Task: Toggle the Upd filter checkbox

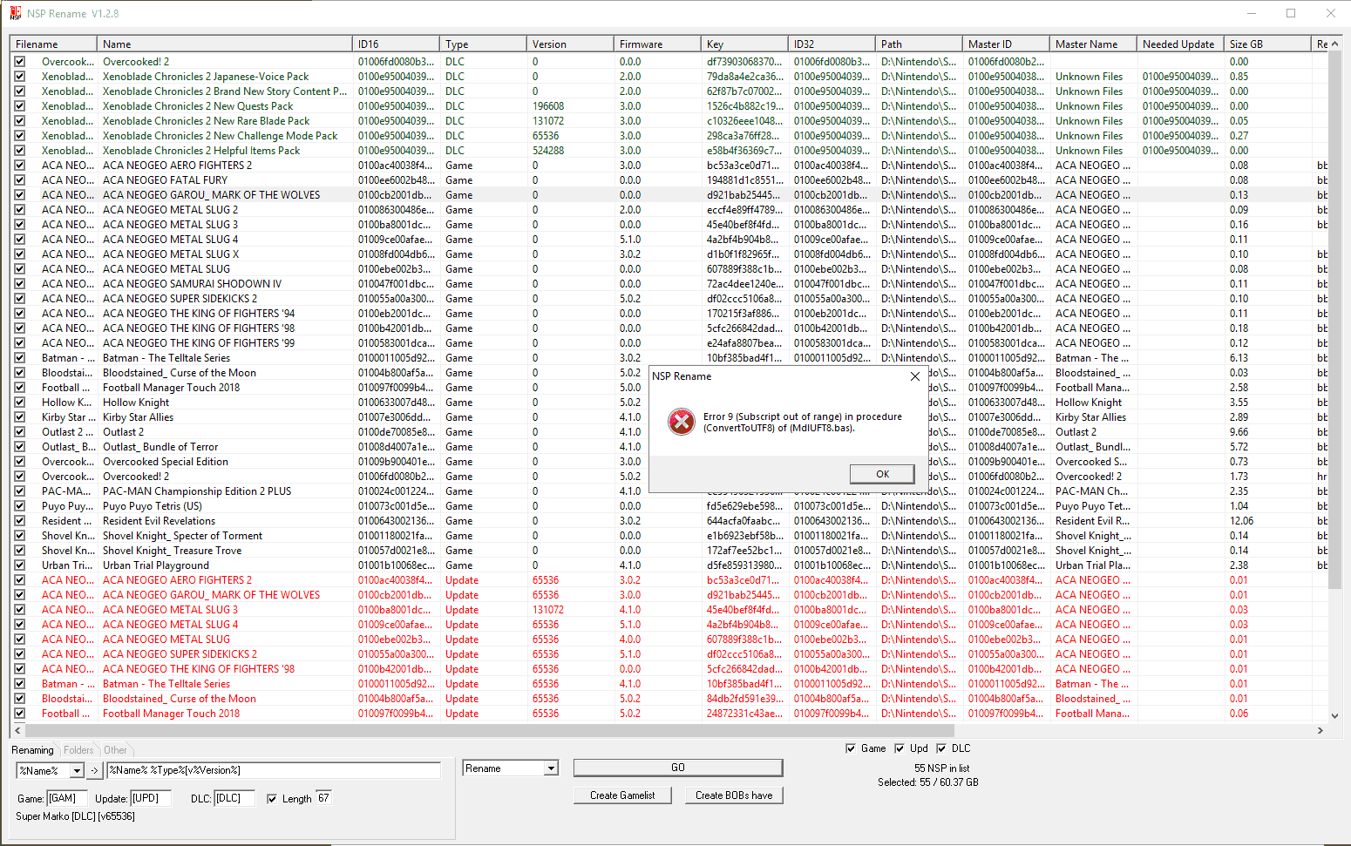Action: [x=900, y=748]
